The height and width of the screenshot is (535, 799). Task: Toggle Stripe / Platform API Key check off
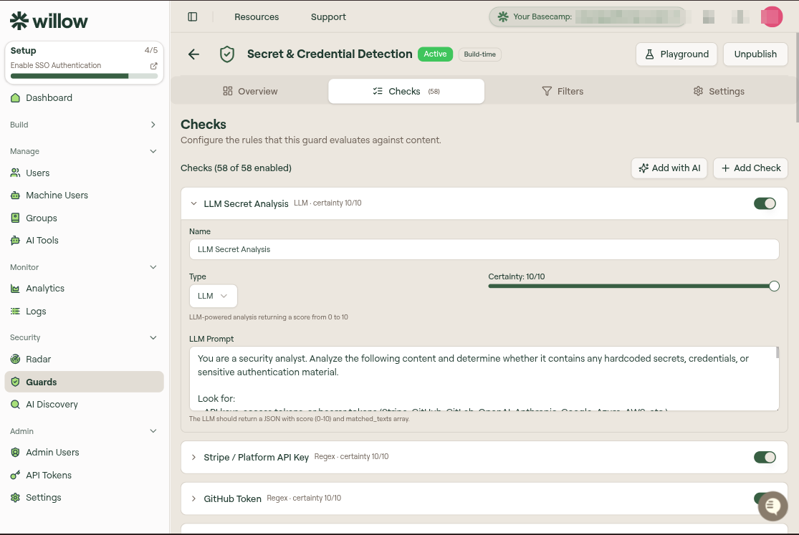tap(765, 458)
